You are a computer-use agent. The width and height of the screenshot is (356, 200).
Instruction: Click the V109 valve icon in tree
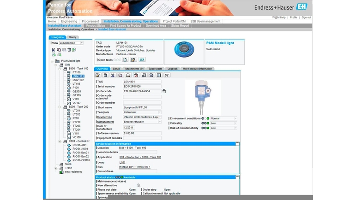[69, 99]
